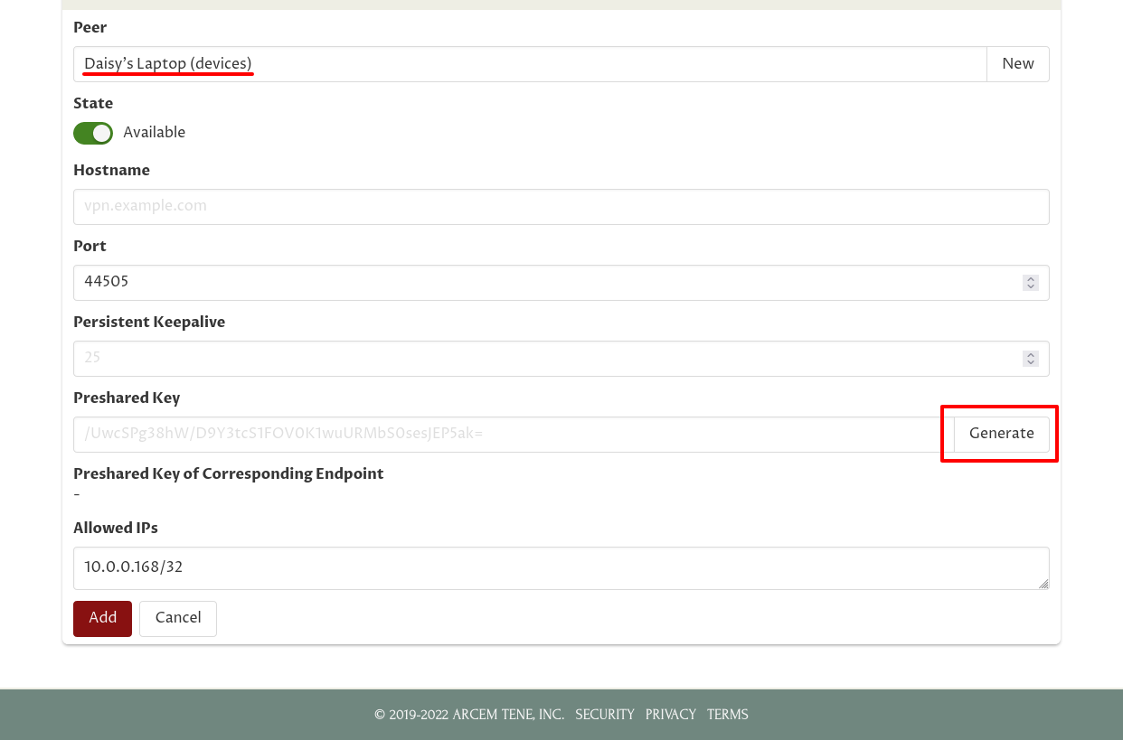Click the Port field showing 44505
Viewport: 1123px width, 740px height.
pos(561,283)
